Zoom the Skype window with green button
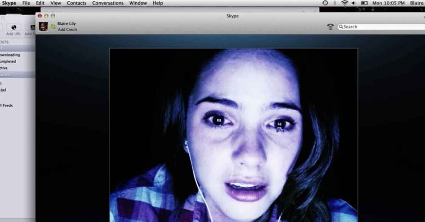The width and height of the screenshot is (425, 222). coord(53,16)
